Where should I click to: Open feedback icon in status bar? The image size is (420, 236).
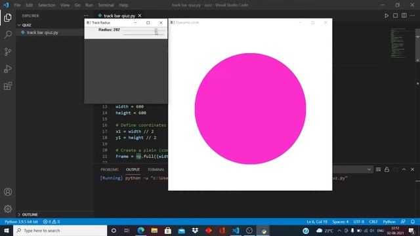tap(403, 222)
